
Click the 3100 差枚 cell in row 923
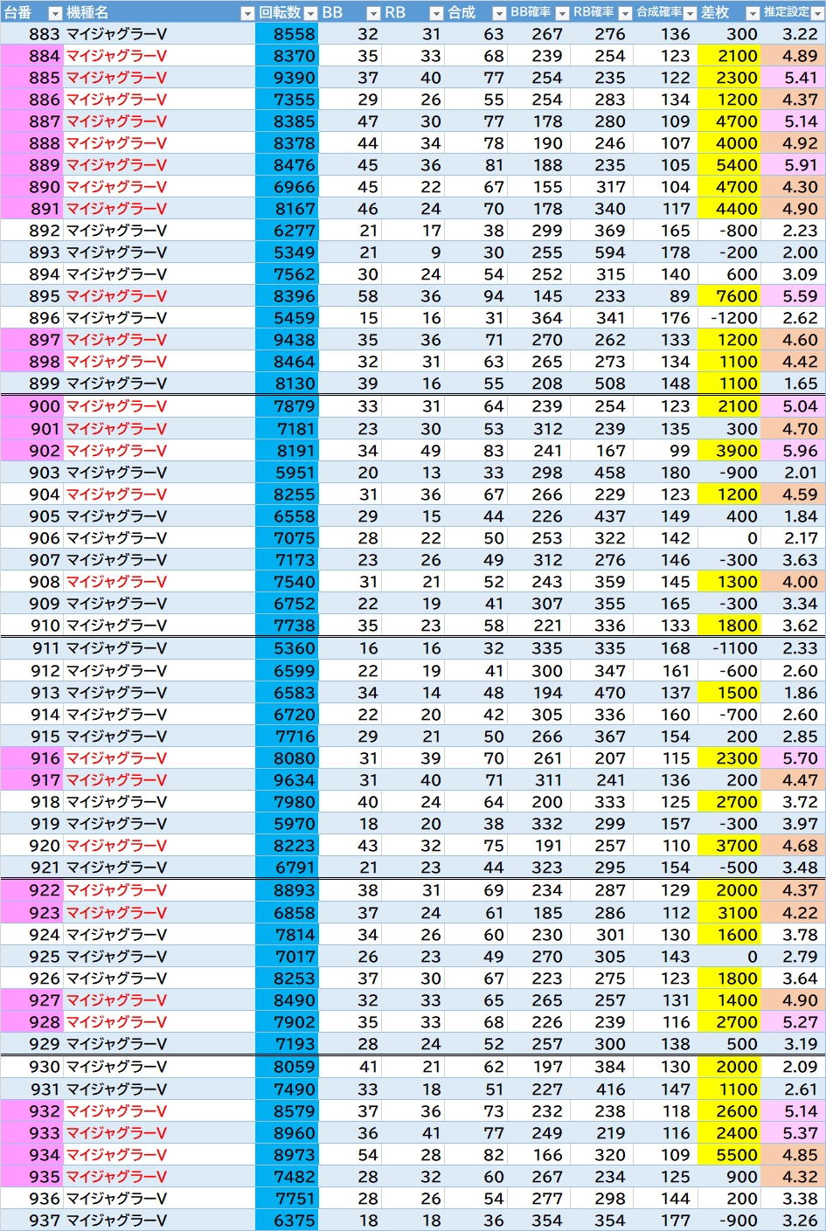point(729,913)
